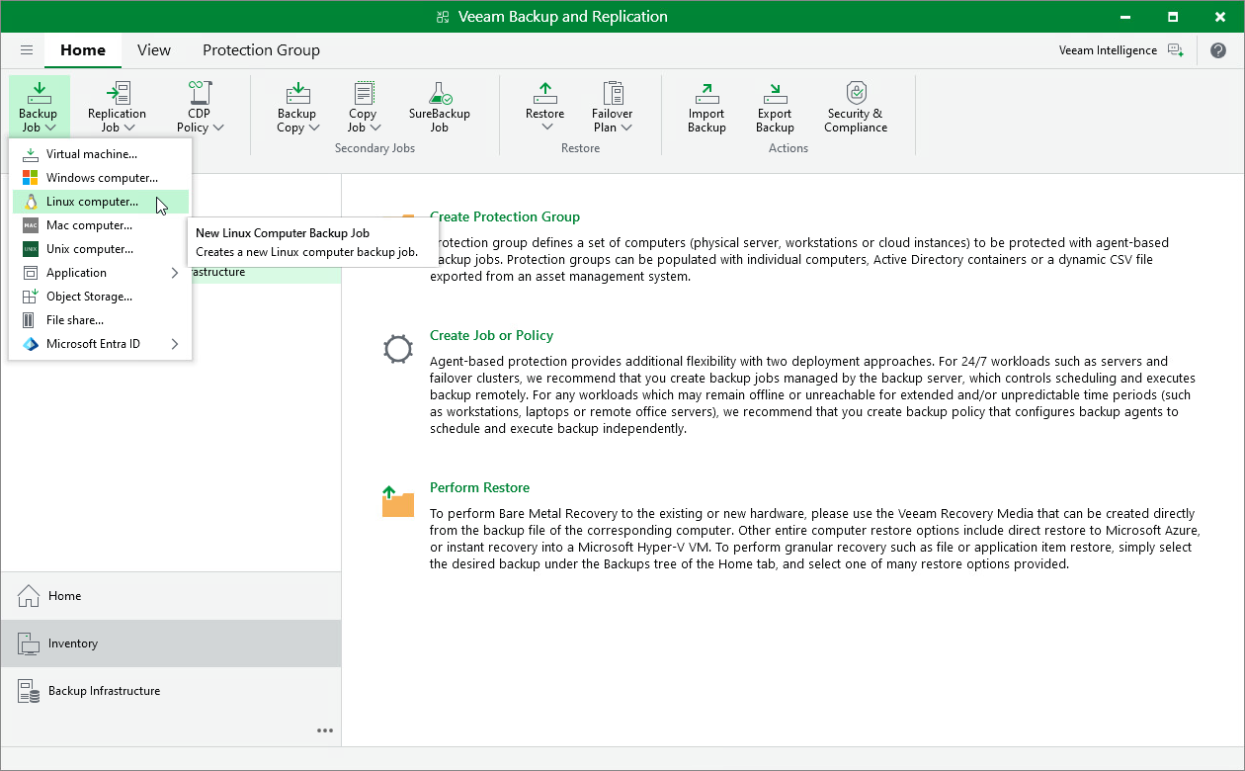This screenshot has width=1245, height=771.
Task: Click the Windows logo icon in menu
Action: click(x=31, y=178)
